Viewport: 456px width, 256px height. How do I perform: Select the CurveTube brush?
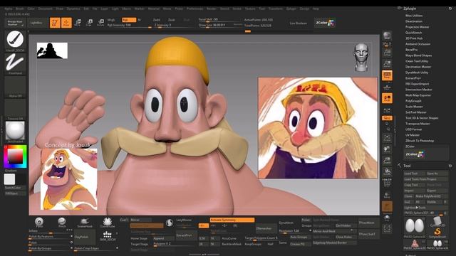tap(108, 223)
